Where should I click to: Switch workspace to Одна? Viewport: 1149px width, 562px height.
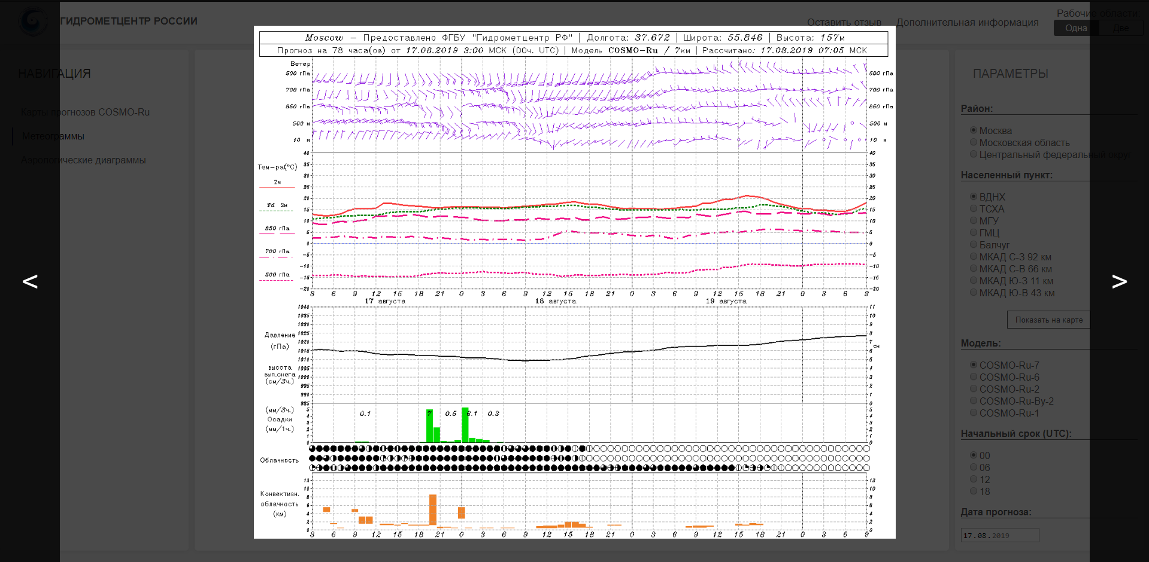1076,28
